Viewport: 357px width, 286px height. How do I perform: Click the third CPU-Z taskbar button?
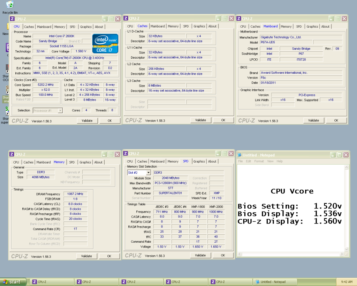click(141, 282)
